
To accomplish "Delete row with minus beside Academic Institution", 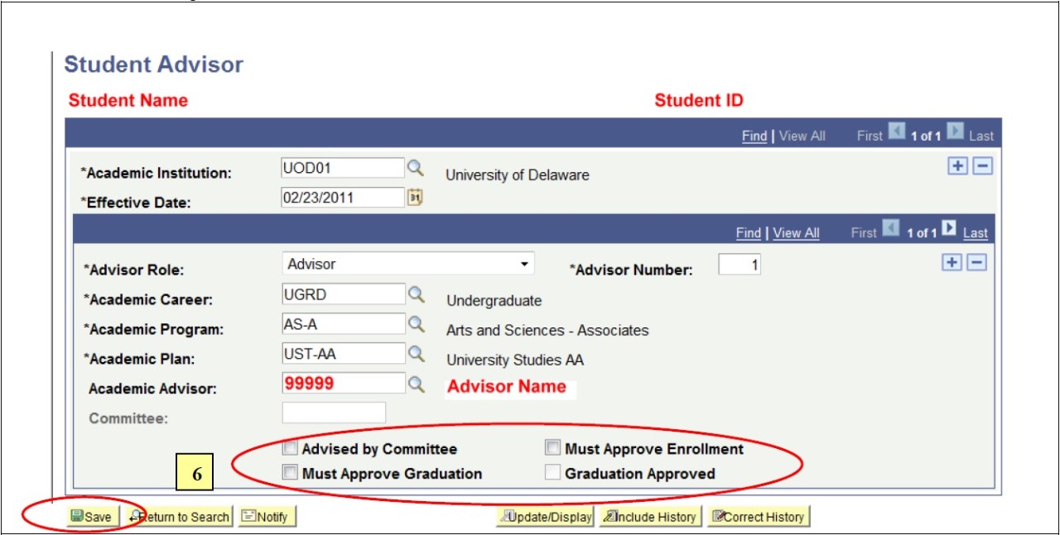I will [982, 166].
